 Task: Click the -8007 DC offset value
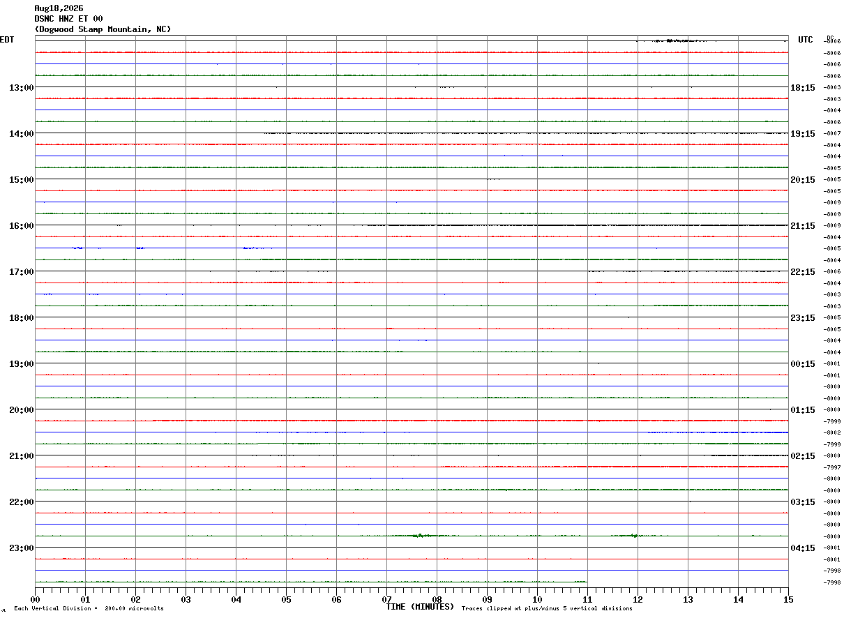point(832,133)
